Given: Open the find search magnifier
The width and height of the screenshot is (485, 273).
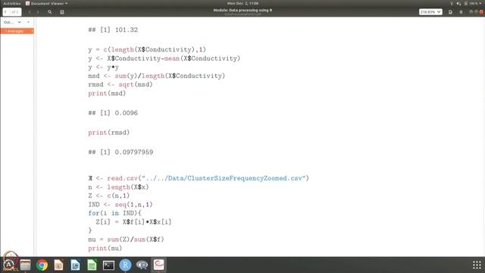Looking at the screenshot, I should tap(50, 12).
